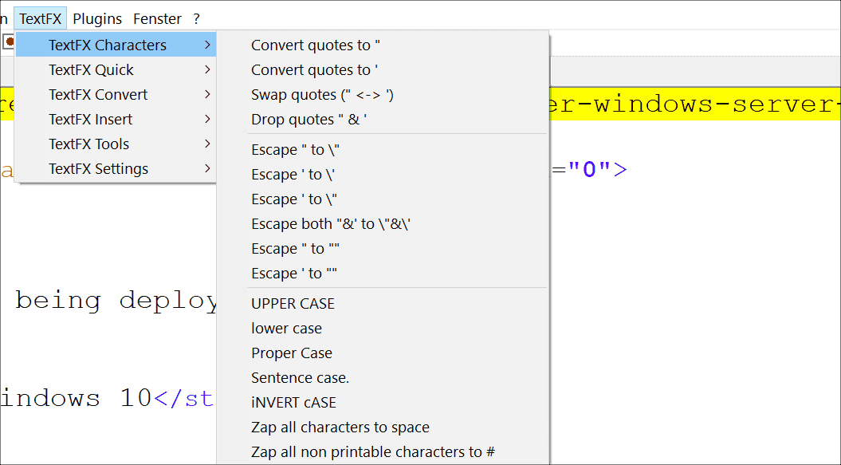The image size is (841, 465).
Task: Open the Fenster menu
Action: (x=156, y=18)
